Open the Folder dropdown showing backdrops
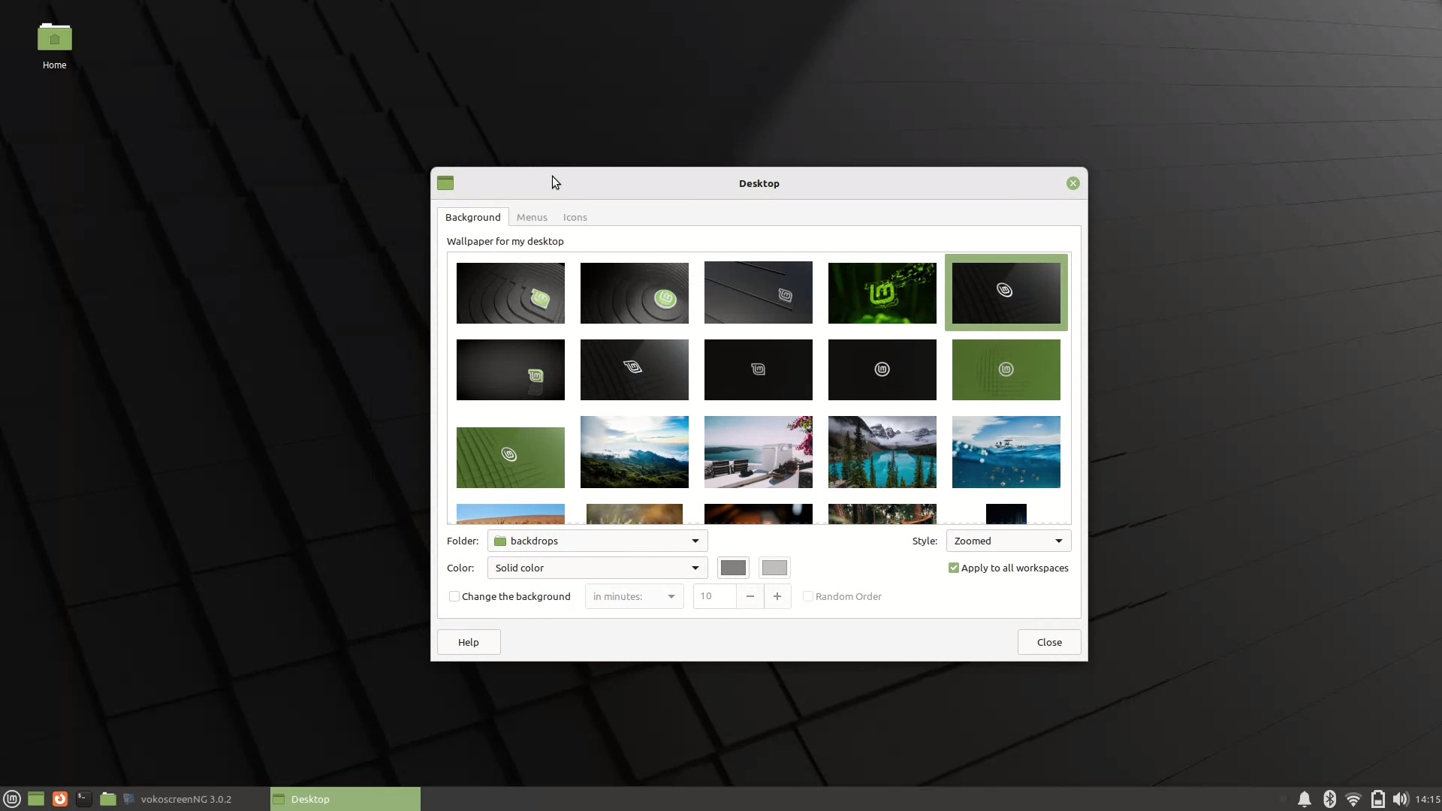The width and height of the screenshot is (1442, 811). [x=596, y=540]
